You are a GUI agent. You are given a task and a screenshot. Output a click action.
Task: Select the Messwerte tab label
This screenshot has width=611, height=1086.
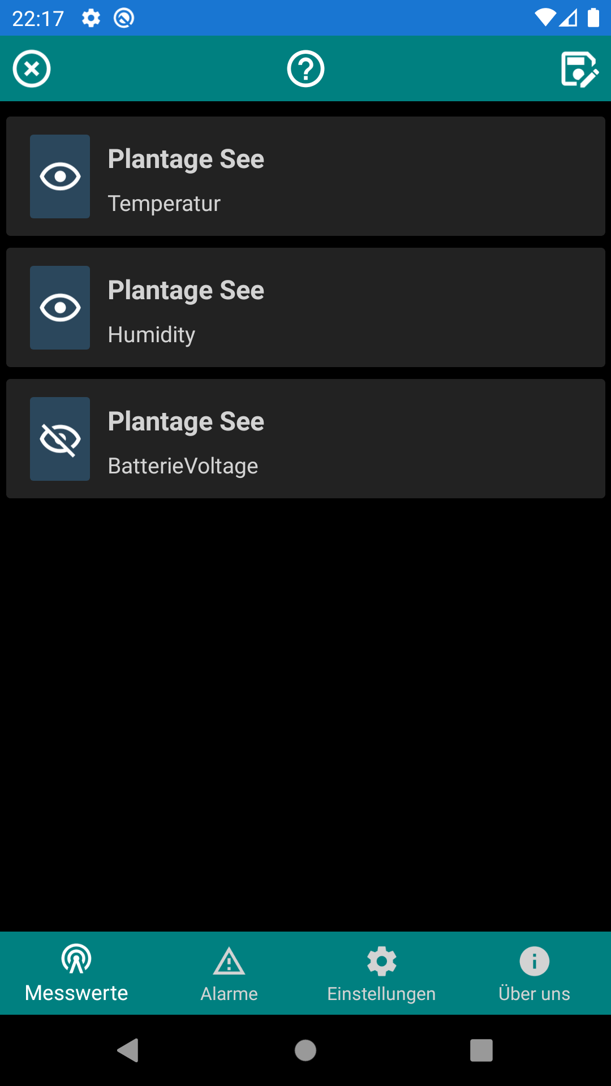click(76, 993)
